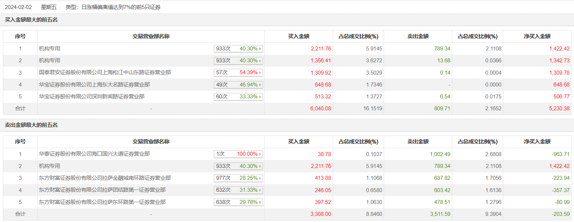This screenshot has width=574, height=222.
Task: Click 机构专用 in row 1 of the buy table
Action: point(49,49)
